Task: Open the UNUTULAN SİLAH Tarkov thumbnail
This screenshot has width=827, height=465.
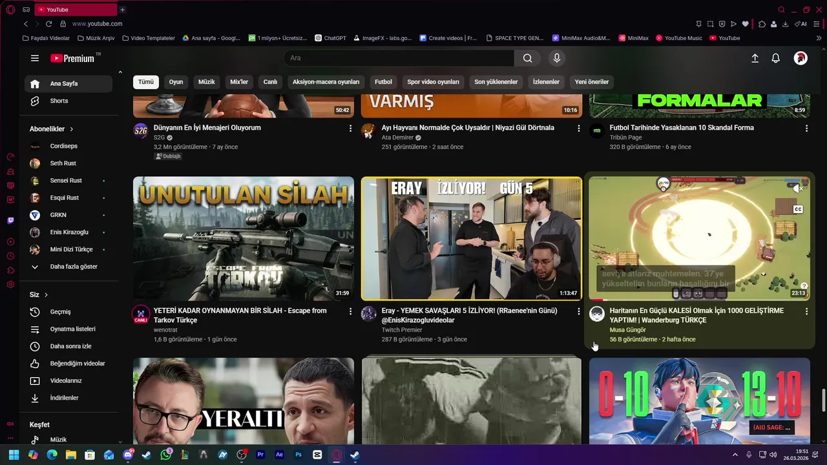Action: 244,238
